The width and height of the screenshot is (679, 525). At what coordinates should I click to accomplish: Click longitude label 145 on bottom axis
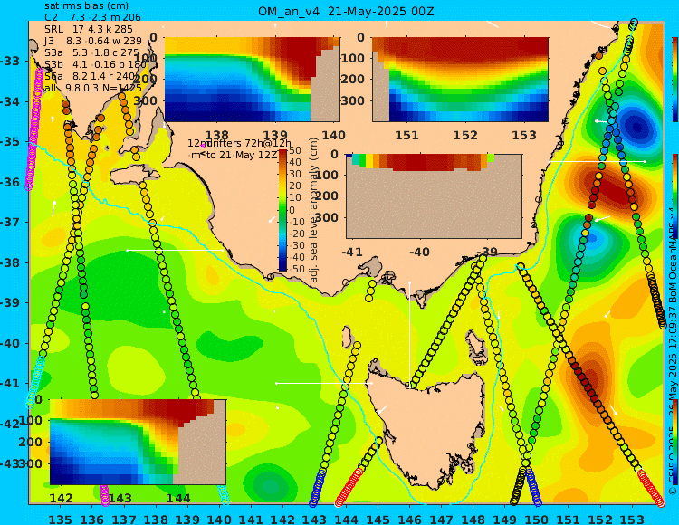tap(378, 519)
